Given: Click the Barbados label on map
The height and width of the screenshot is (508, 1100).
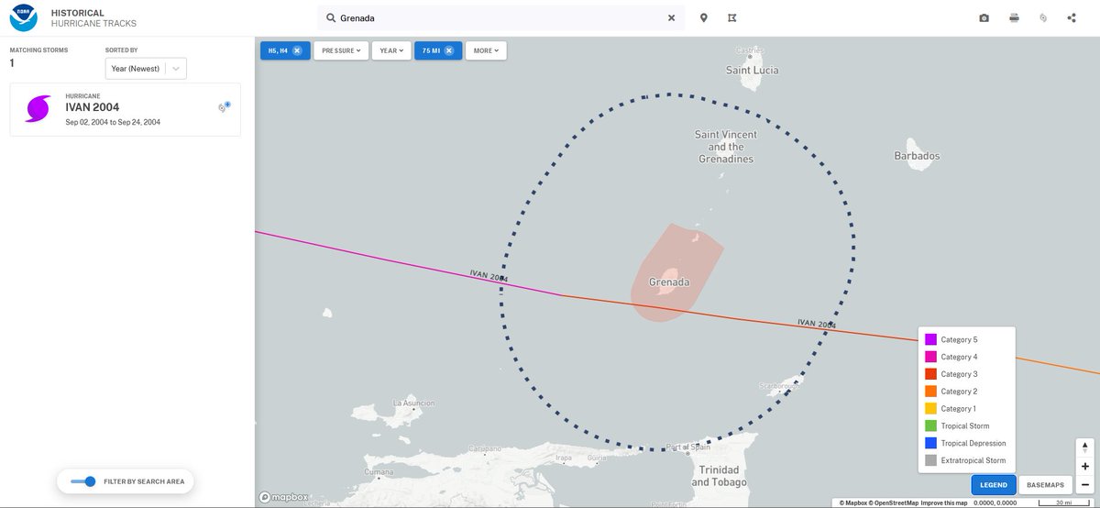Looking at the screenshot, I should coord(917,157).
